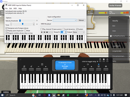Click the Tune decrease minus button
130x97 pixels.
11,24
